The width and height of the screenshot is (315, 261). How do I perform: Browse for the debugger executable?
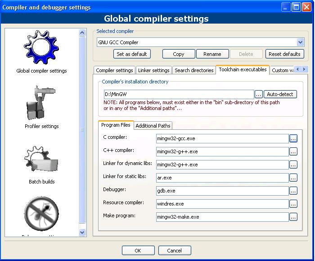point(293,191)
